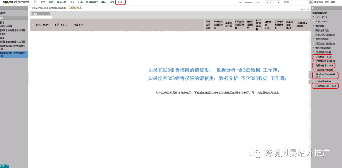The image size is (342, 168).
Task: Toggle the 页面浏览次数百分比 field checkbox
Action: 313,43
